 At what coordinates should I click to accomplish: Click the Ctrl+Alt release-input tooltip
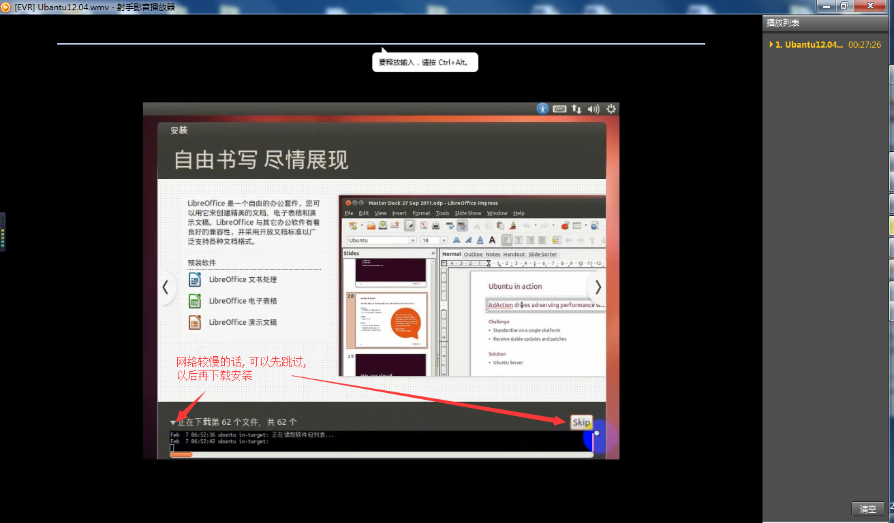[425, 62]
